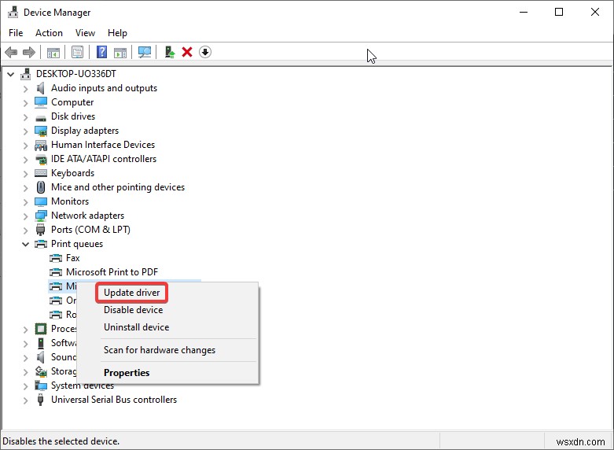Viewport: 614px width, 450px height.
Task: Open the Action menu
Action: [x=49, y=33]
